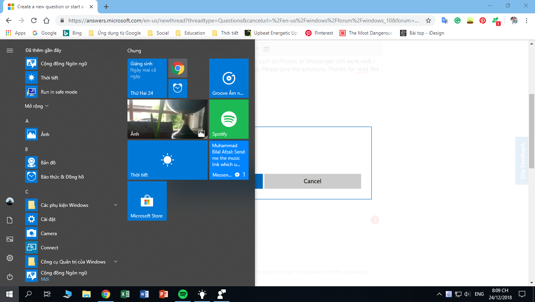Viewport: 535px width, 302px height.
Task: Open the Apps bookmarks shortcut
Action: pyautogui.click(x=16, y=33)
